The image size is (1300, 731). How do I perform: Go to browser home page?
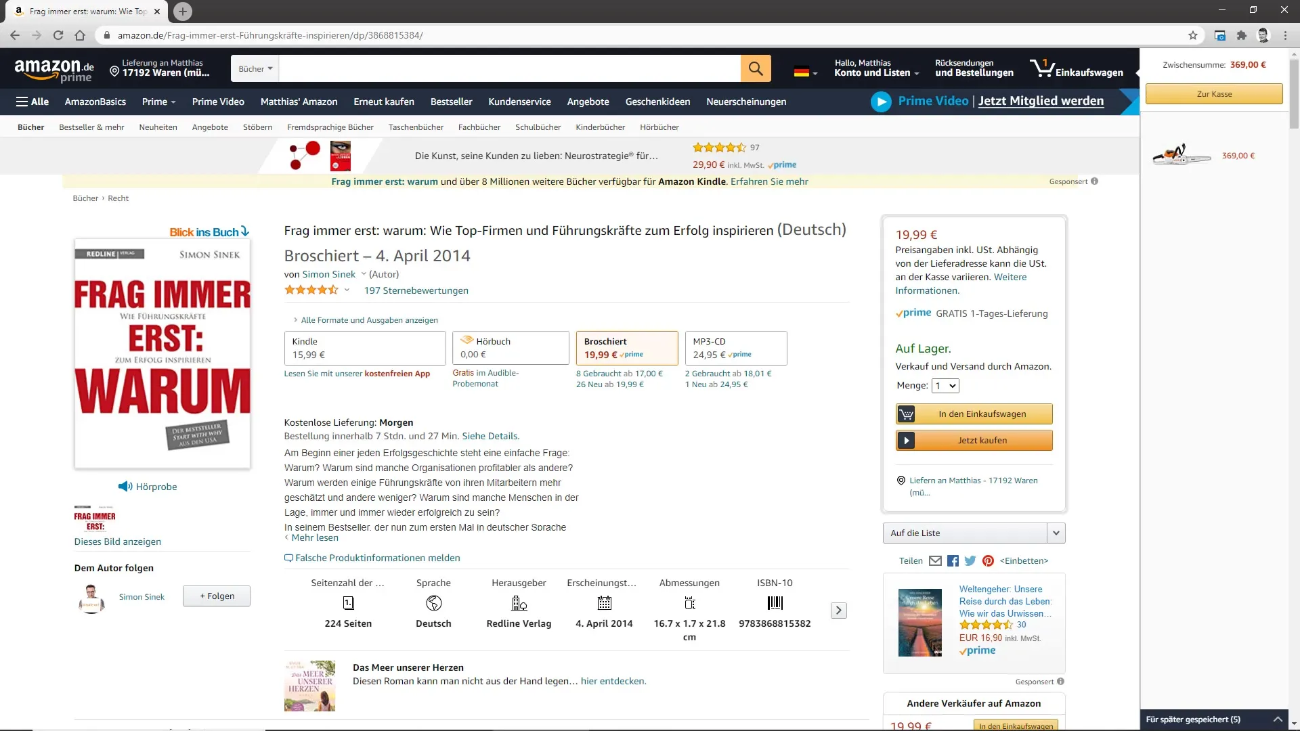pyautogui.click(x=80, y=35)
